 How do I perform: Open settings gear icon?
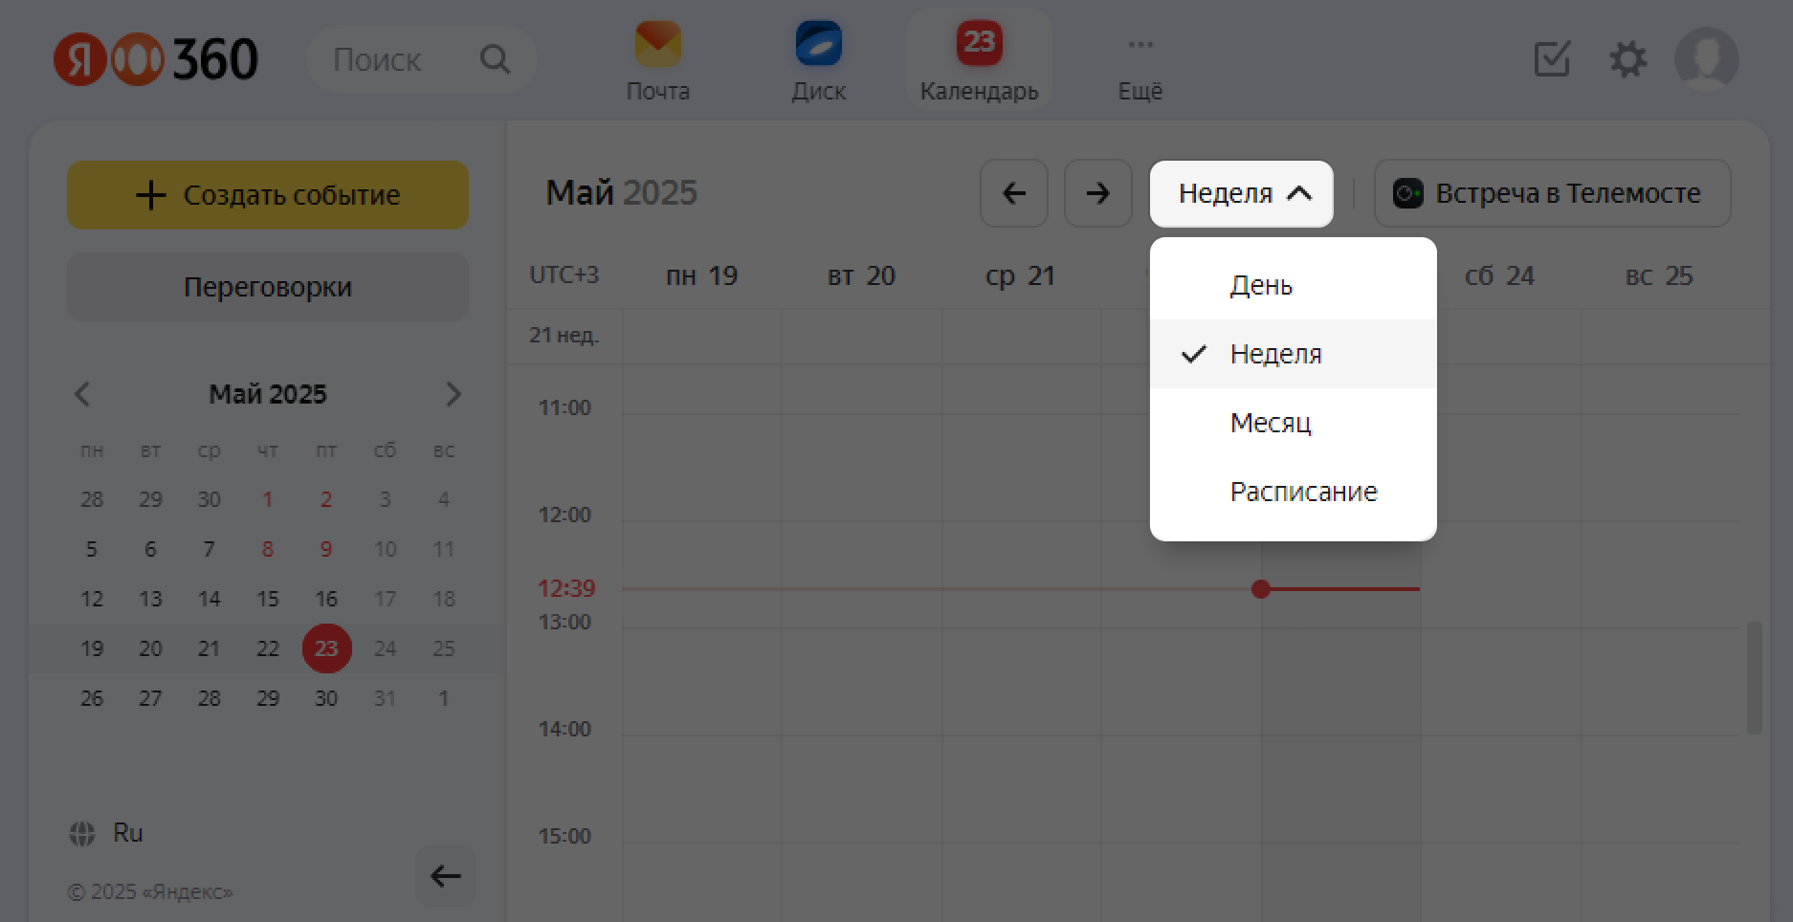(1627, 59)
